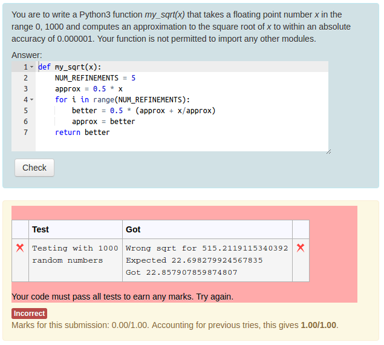This screenshot has width=384, height=345.
Task: Click the Check button
Action: pos(34,168)
